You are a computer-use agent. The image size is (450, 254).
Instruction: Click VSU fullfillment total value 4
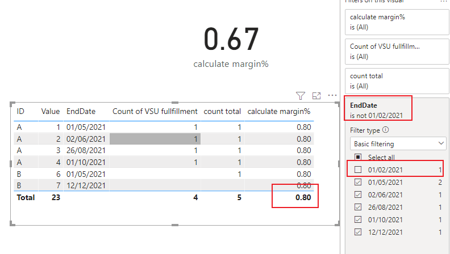[x=195, y=197]
